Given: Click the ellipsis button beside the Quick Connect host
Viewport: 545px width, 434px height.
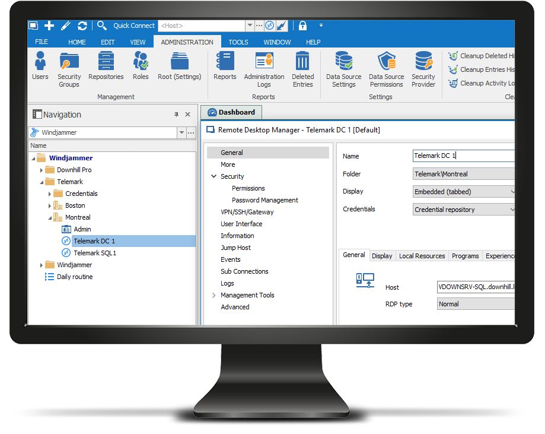Looking at the screenshot, I should (x=259, y=26).
